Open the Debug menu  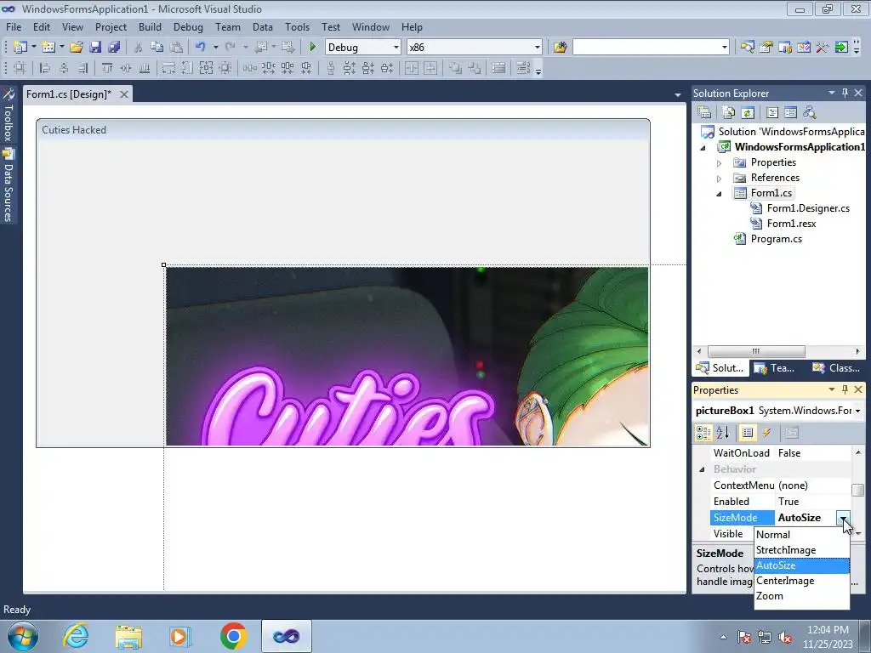(188, 26)
